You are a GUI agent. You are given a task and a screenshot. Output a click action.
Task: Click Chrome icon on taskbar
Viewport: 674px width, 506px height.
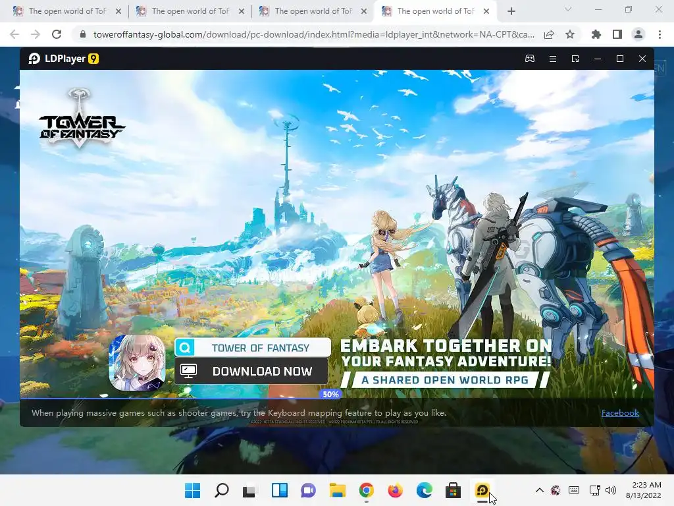point(366,490)
